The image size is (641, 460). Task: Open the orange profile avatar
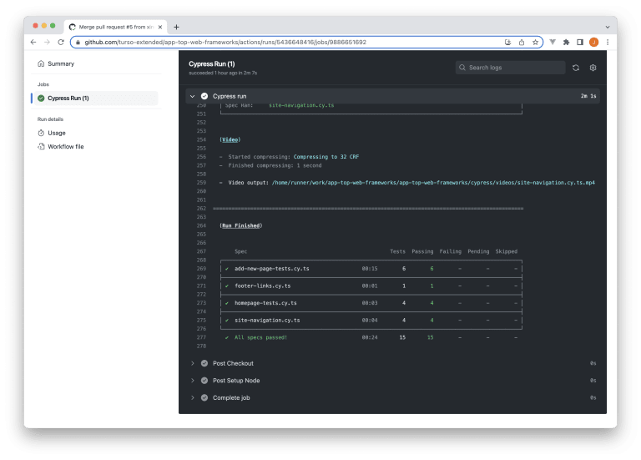(x=594, y=42)
